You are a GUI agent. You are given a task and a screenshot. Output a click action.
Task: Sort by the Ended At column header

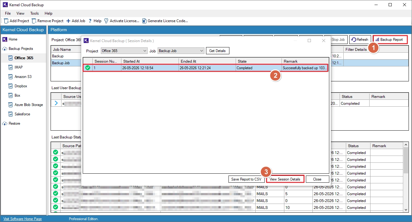tap(207, 61)
